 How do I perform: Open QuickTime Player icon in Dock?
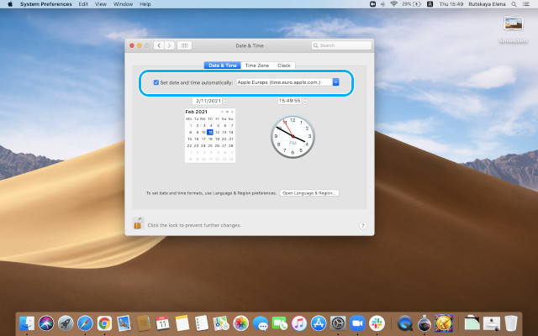(x=405, y=323)
